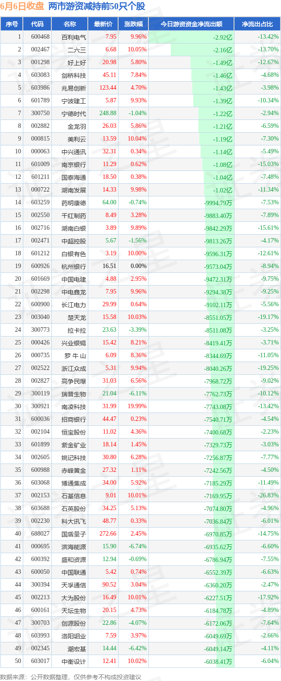Click the 今日游资资金净流出额 column header
This screenshot has width=281, height=681.
pyautogui.click(x=191, y=24)
